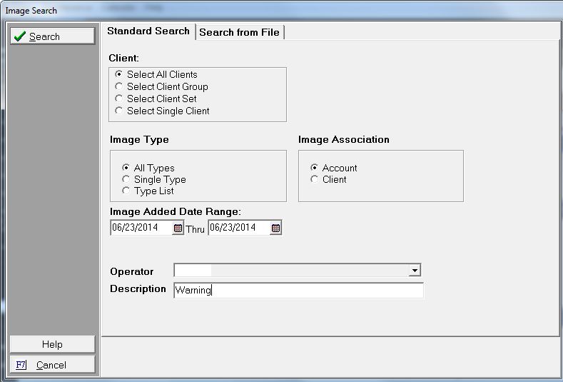This screenshot has height=382, width=563.
Task: Set image association to Account
Action: point(315,168)
